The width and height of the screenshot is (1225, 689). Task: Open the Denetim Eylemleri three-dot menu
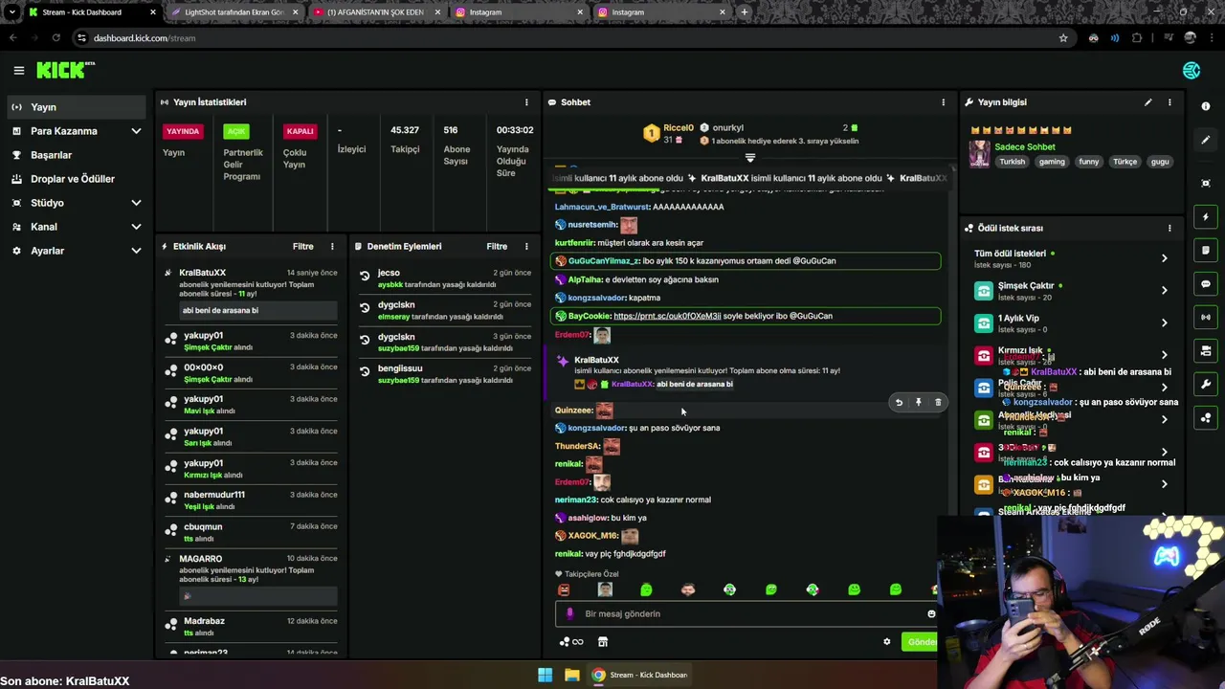pos(525,247)
